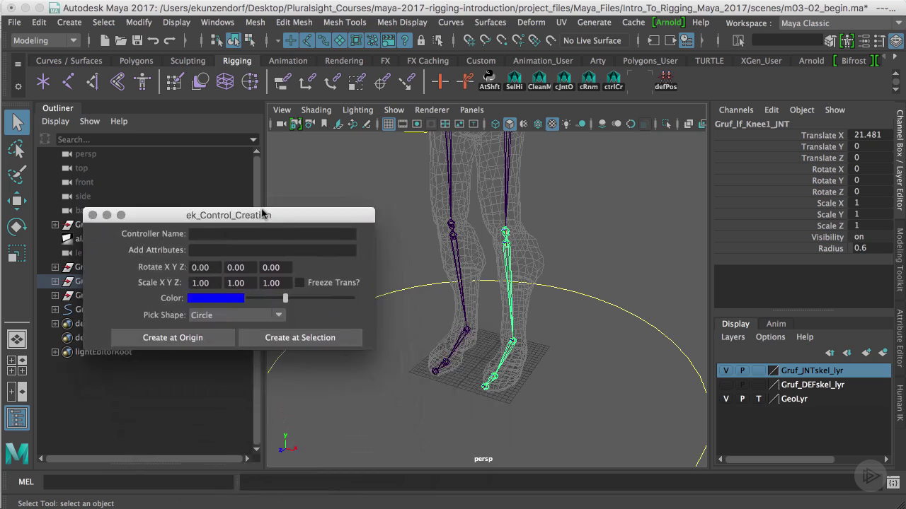Activate the Scale tool

[17, 253]
